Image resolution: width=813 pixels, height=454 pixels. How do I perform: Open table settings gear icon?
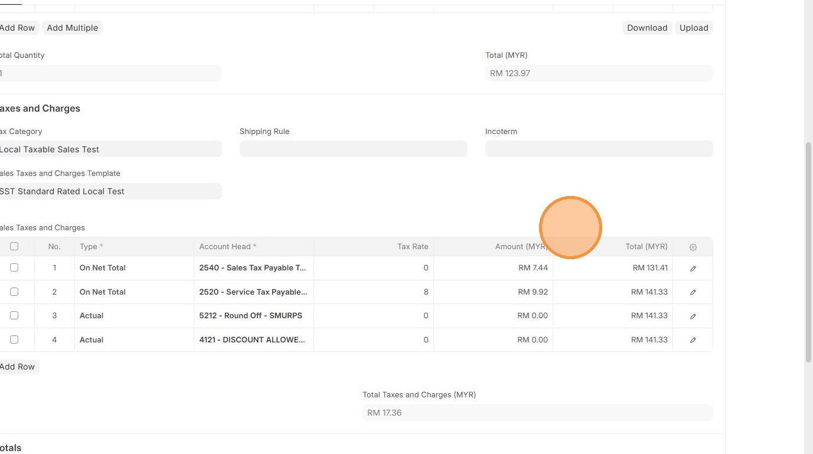(693, 247)
